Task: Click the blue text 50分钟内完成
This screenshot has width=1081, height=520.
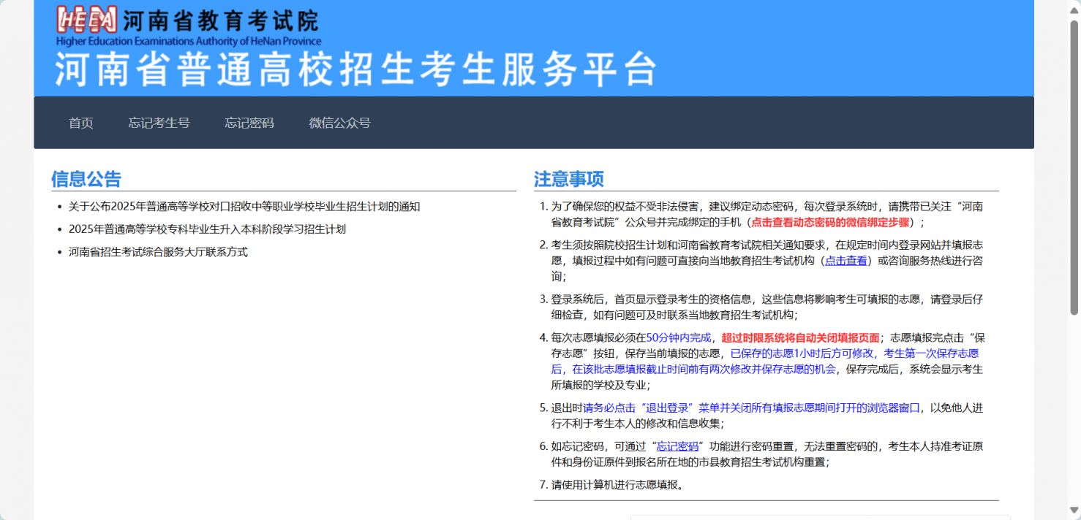Action: click(679, 338)
